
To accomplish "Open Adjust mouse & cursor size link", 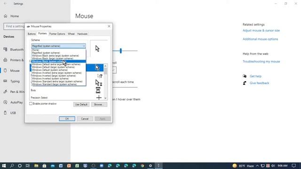I will (x=261, y=31).
